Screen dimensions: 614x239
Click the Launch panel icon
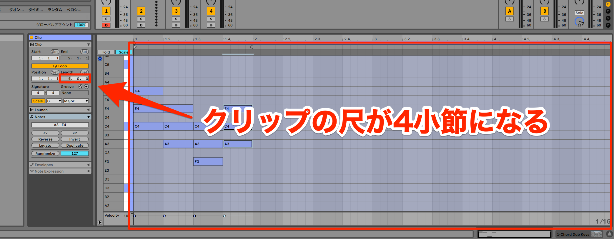coord(32,110)
